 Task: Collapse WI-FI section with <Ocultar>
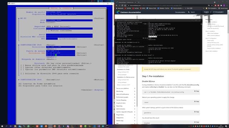pyautogui.click(x=99, y=18)
